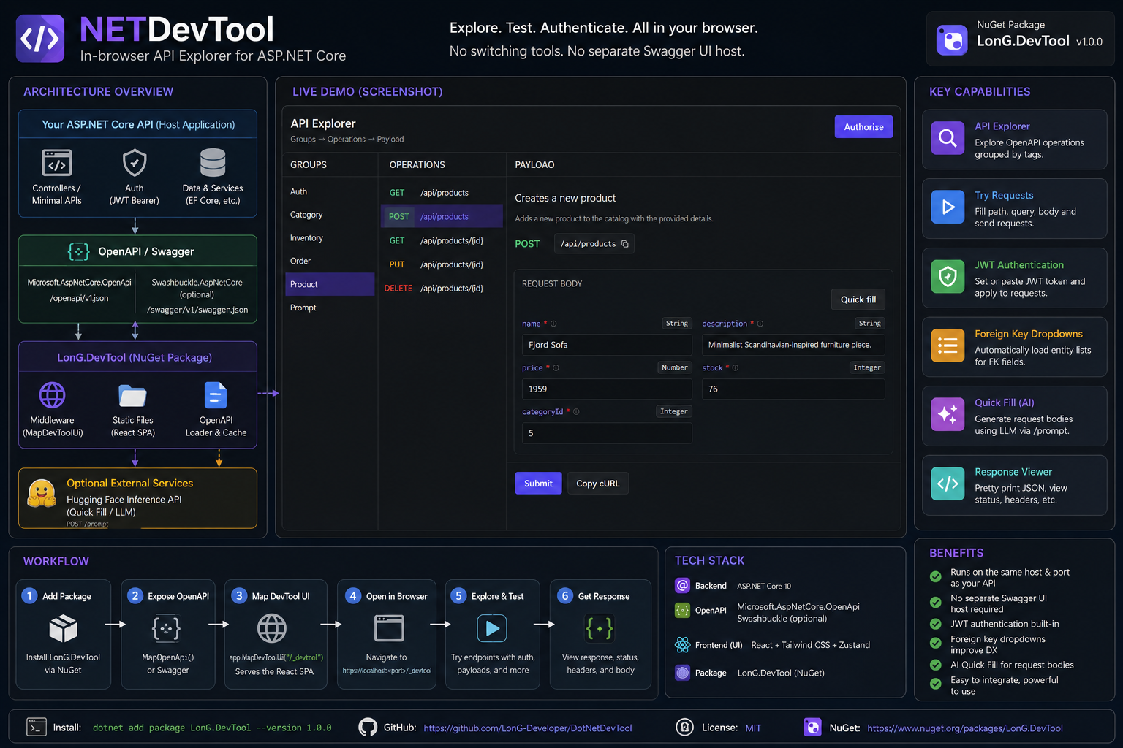Click the info icon beside name field
1123x748 pixels.
(553, 324)
